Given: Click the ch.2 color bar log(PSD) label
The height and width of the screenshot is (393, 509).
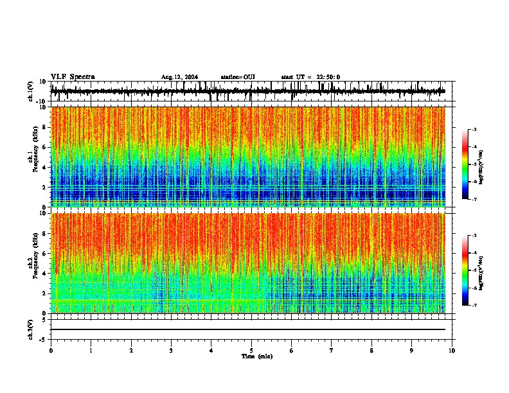Looking at the screenshot, I should point(481,273).
